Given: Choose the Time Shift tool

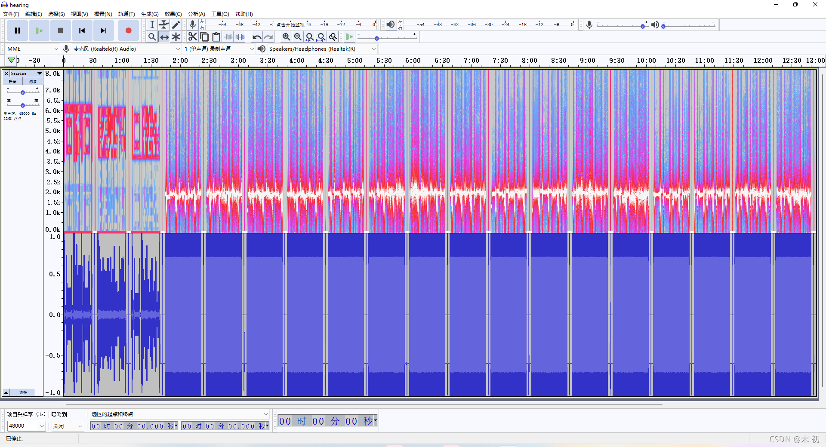Looking at the screenshot, I should point(164,37).
